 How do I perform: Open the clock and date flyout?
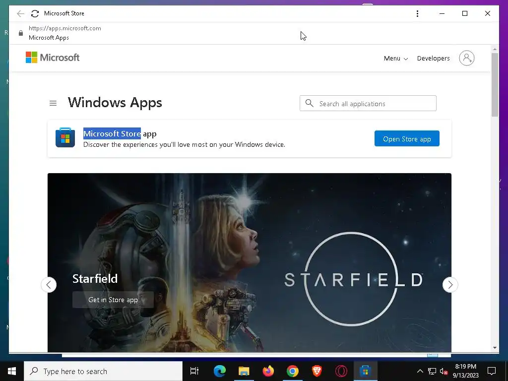pos(465,371)
